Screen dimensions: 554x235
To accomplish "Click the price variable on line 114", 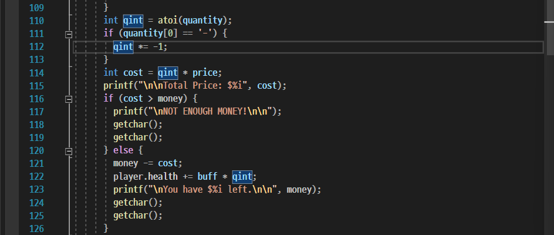I will [x=205, y=72].
